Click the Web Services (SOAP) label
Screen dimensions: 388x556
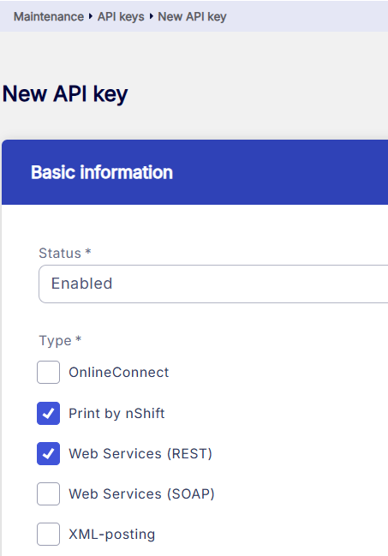pos(141,494)
